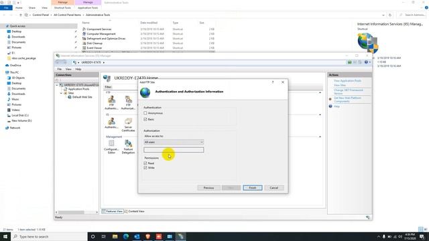The width and height of the screenshot is (429, 241).
Task: Click the authorization users text field
Action: click(174, 150)
